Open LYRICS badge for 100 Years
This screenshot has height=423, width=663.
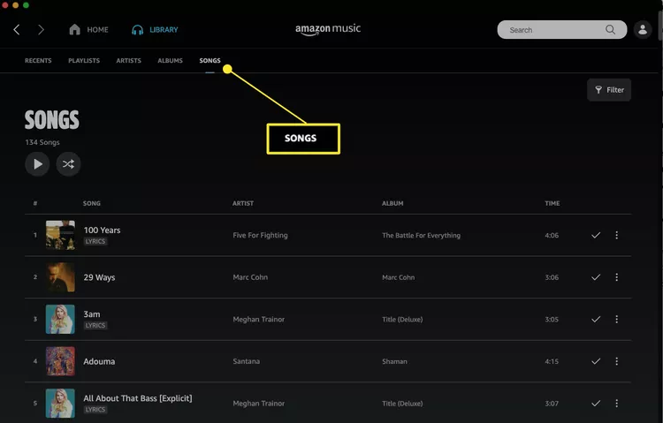[x=95, y=241]
